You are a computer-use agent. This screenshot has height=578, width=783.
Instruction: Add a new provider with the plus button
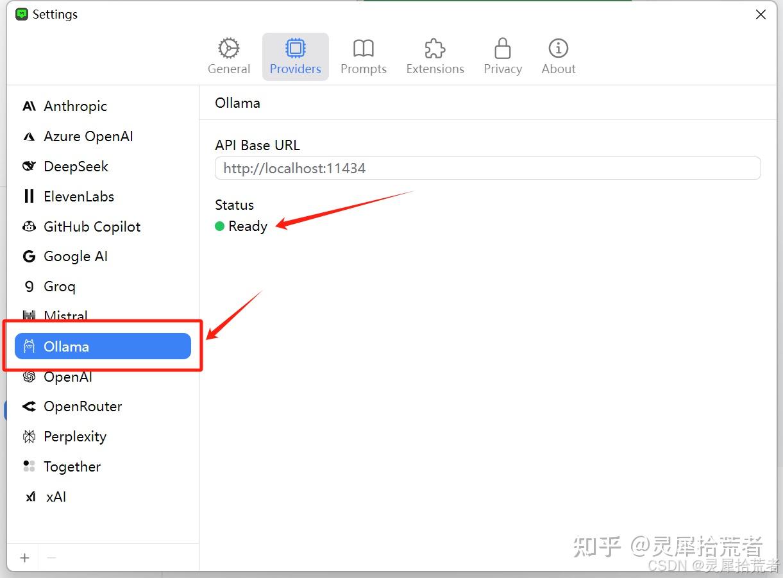point(23,557)
